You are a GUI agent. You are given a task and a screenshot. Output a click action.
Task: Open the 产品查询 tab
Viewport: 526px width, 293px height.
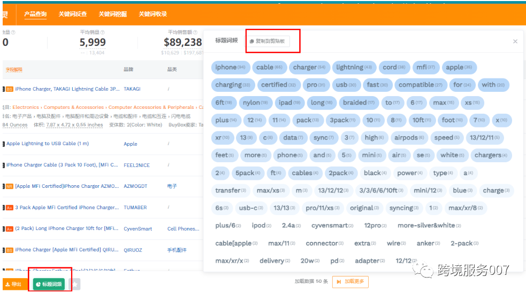[x=35, y=14]
